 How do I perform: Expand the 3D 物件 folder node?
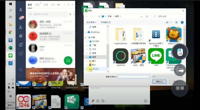pos(87,41)
